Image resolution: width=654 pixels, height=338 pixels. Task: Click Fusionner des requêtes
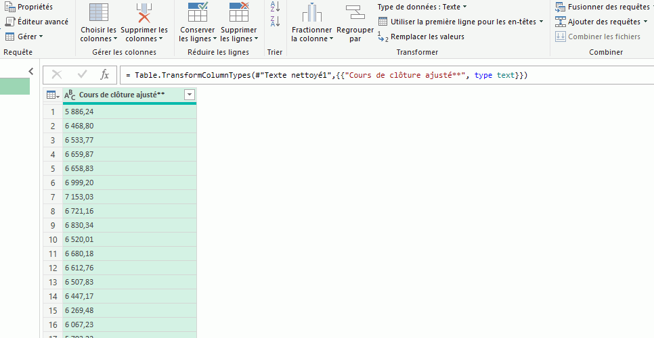[604, 7]
